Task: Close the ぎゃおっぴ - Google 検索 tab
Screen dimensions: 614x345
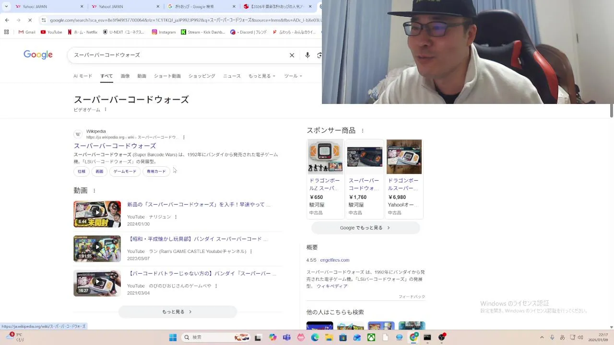Action: (x=234, y=7)
